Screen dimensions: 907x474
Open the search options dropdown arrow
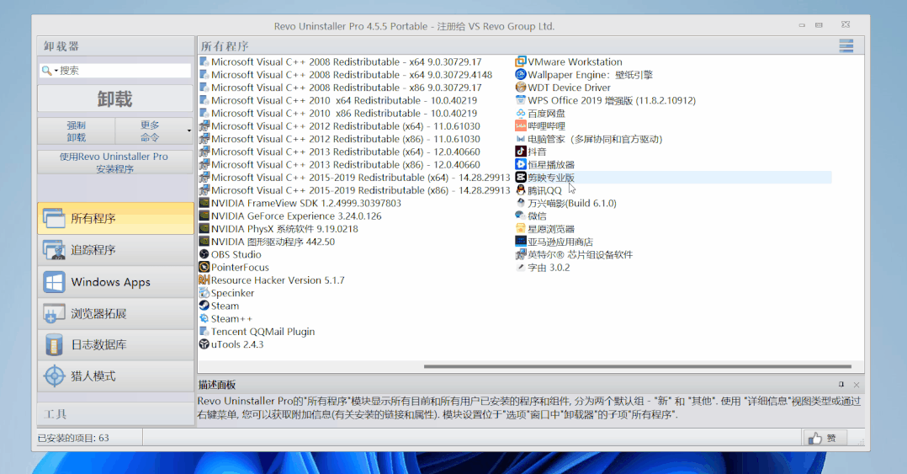point(56,71)
